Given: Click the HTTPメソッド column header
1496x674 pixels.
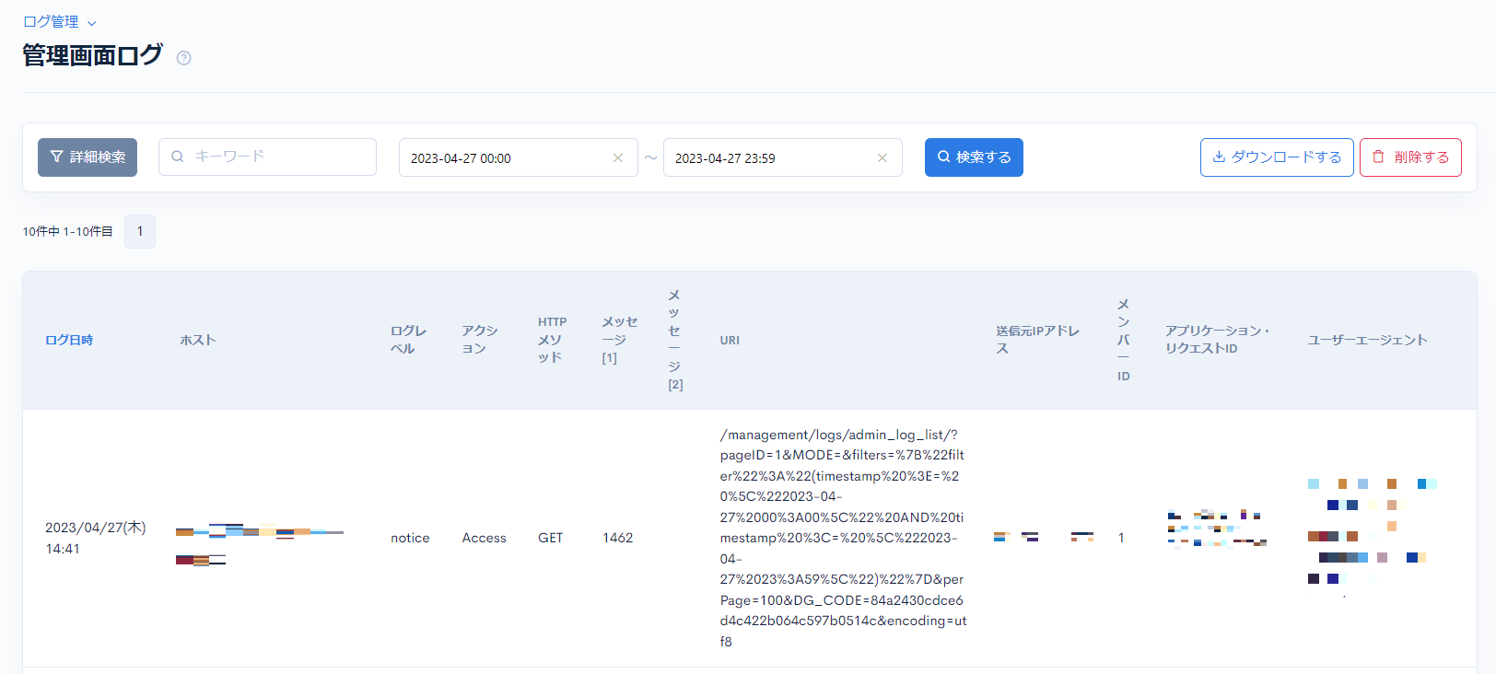Looking at the screenshot, I should click(553, 340).
